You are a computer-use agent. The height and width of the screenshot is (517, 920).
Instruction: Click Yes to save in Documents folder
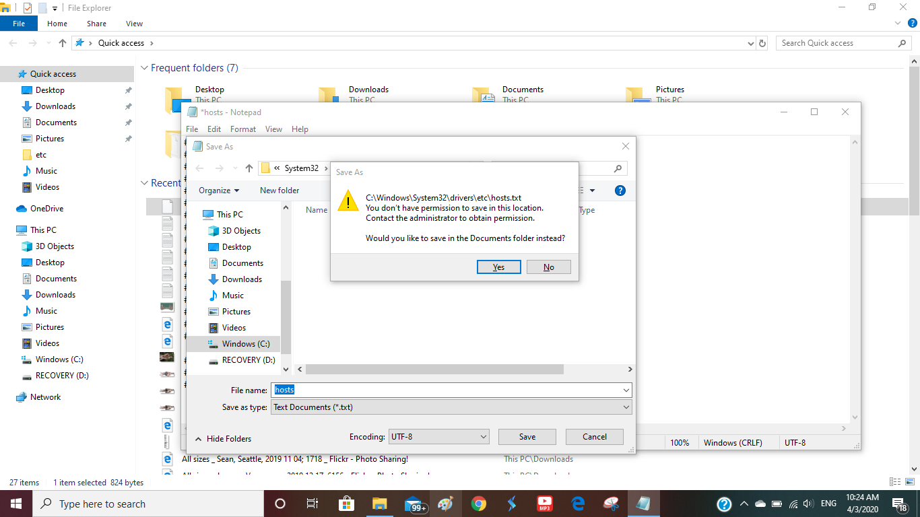coord(498,267)
